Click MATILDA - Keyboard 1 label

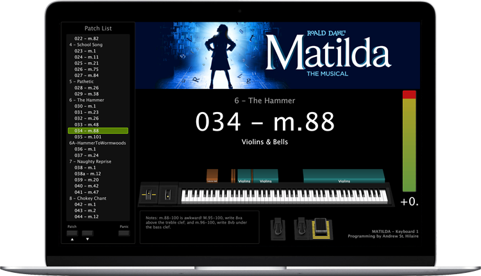click(395, 231)
